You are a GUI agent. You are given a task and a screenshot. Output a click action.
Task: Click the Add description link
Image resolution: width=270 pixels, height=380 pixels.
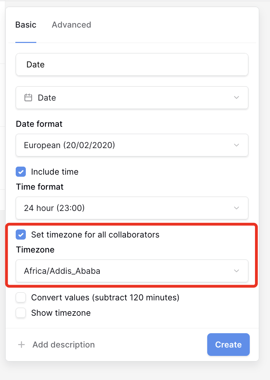click(63, 345)
